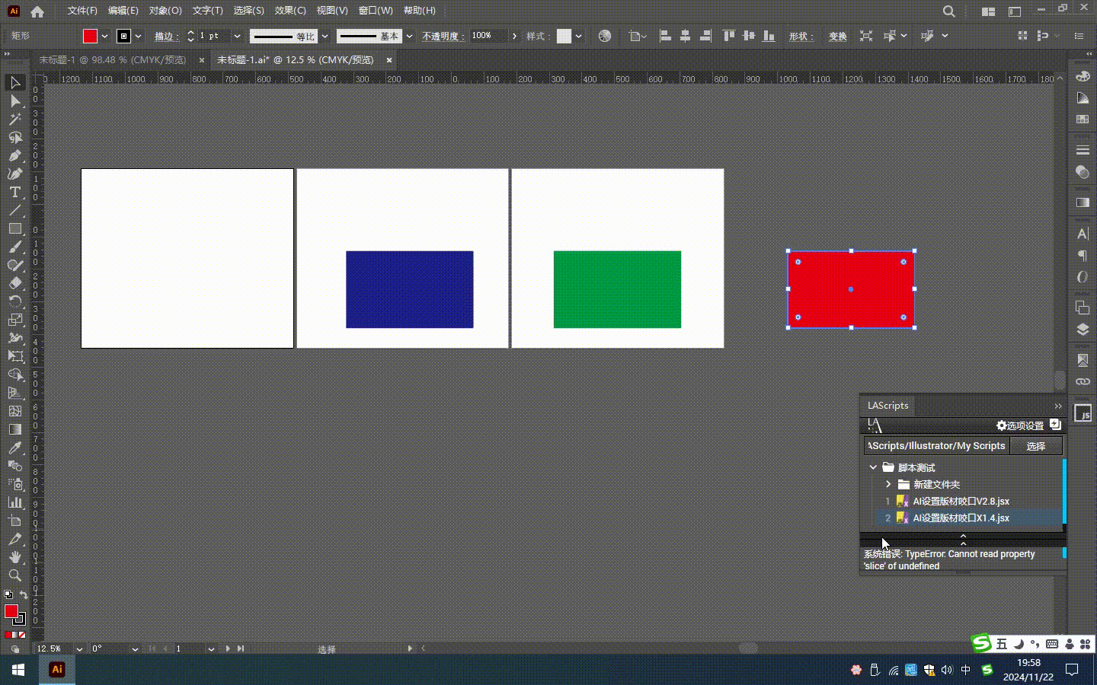Image resolution: width=1097 pixels, height=685 pixels.
Task: Run the AI设置版材咬口V2.8.jsx script
Action: (x=960, y=501)
